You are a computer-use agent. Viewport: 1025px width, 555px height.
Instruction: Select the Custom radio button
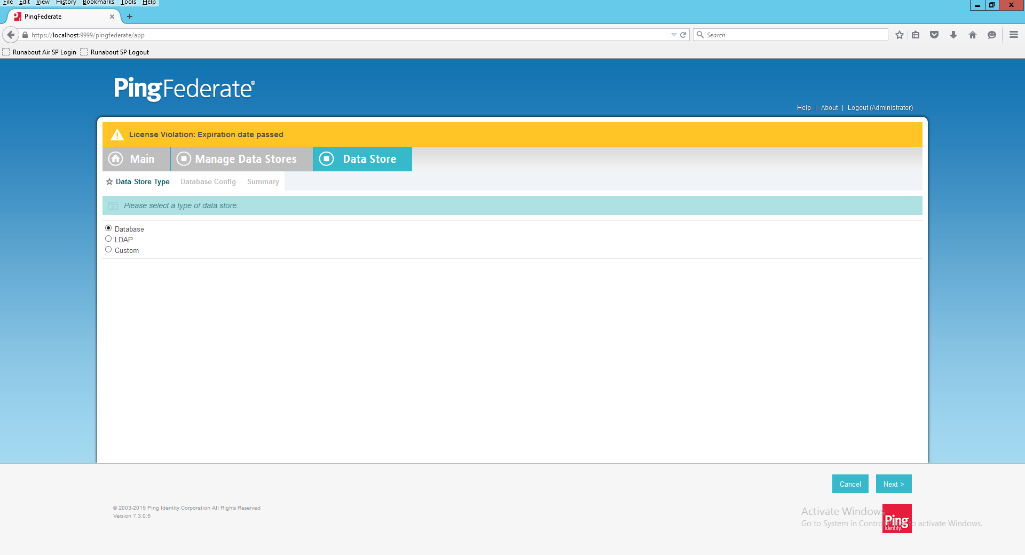(x=108, y=249)
